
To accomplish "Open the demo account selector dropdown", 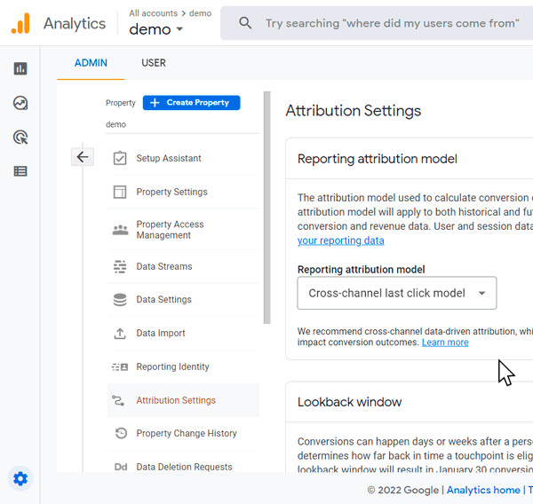I will [x=156, y=29].
